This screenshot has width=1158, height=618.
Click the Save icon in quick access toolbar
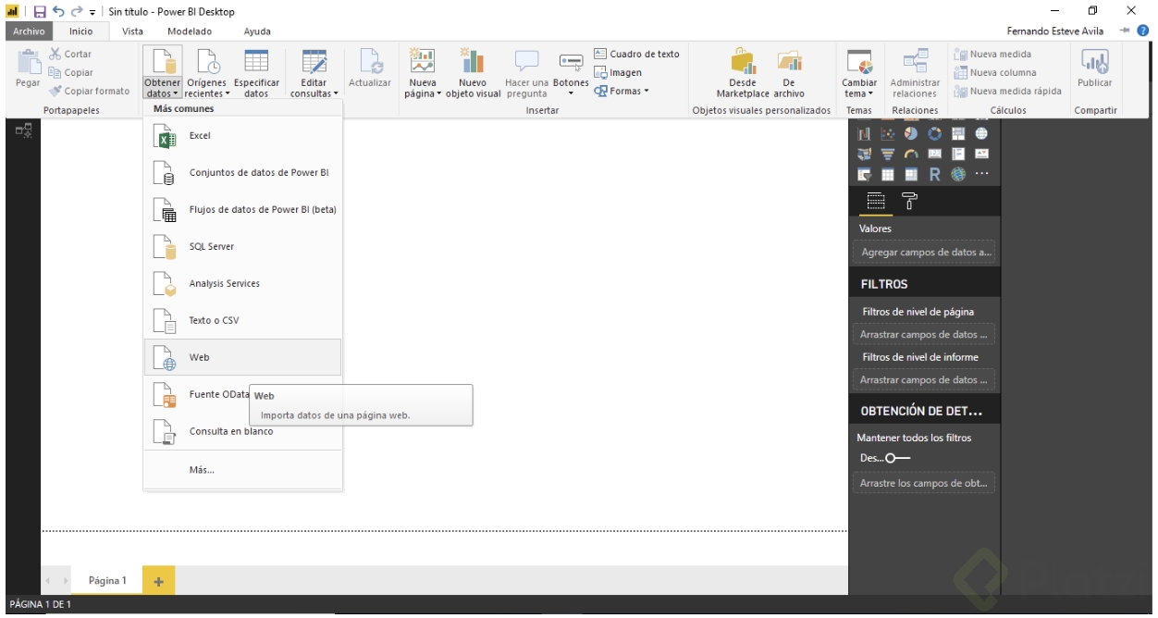point(40,12)
